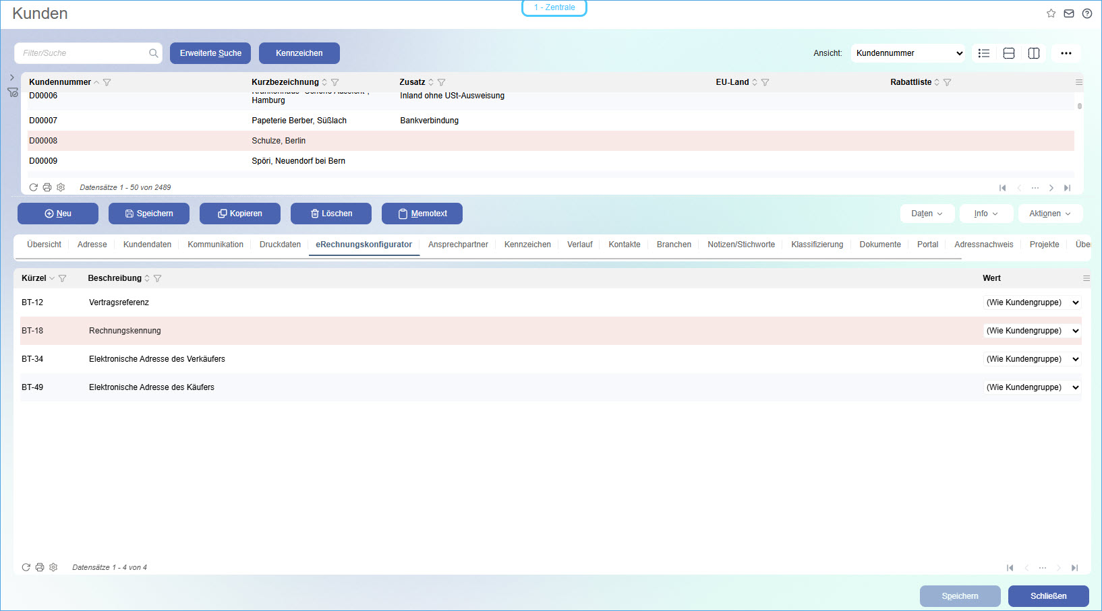Open the filter settings icon left of the customer list

(x=13, y=92)
